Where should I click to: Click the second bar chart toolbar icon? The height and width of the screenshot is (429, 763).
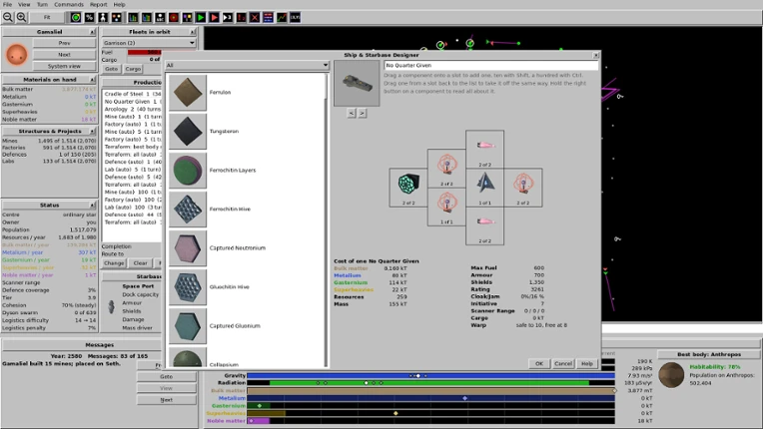[x=147, y=18]
